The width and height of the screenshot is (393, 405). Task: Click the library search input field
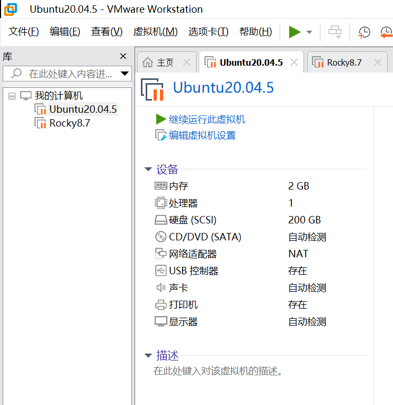coord(67,74)
